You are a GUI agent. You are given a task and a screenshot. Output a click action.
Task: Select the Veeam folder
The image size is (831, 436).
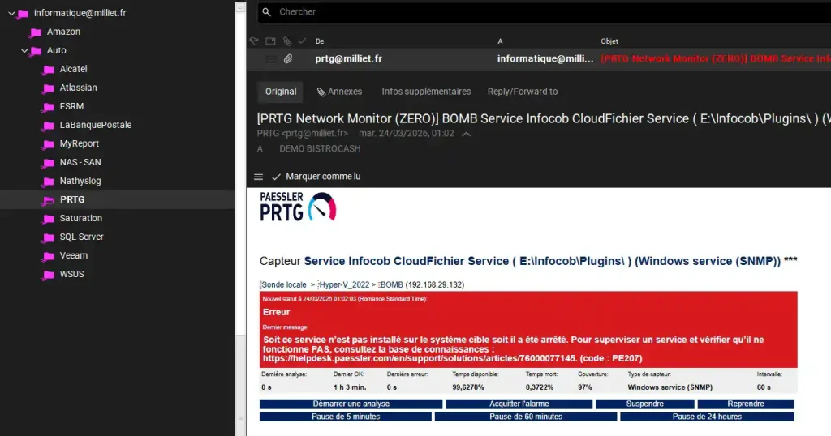tap(74, 255)
